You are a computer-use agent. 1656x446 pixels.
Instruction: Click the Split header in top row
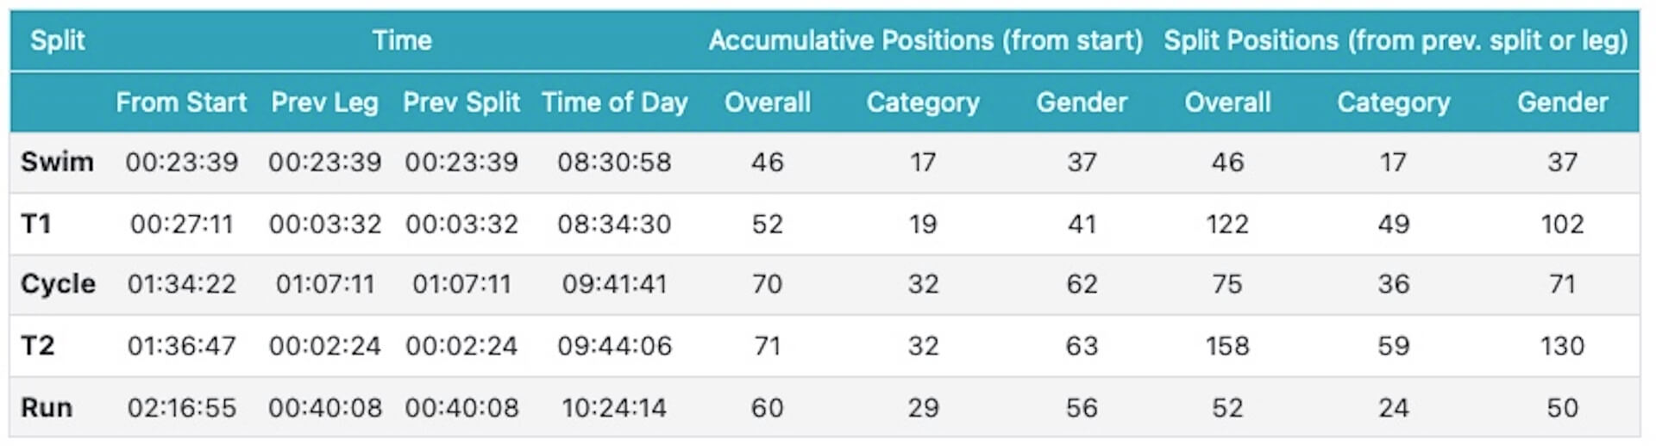[x=57, y=40]
